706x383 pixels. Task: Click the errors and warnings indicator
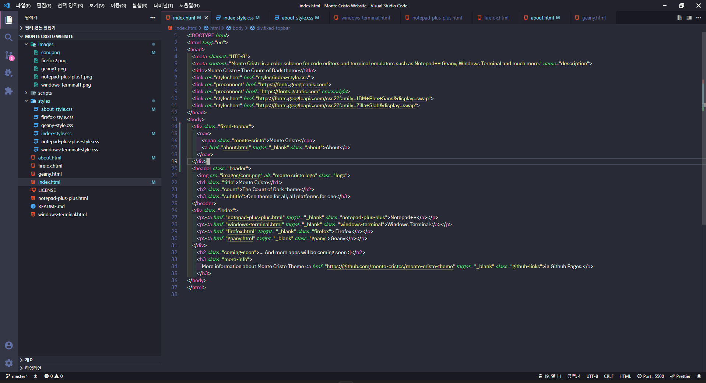53,376
